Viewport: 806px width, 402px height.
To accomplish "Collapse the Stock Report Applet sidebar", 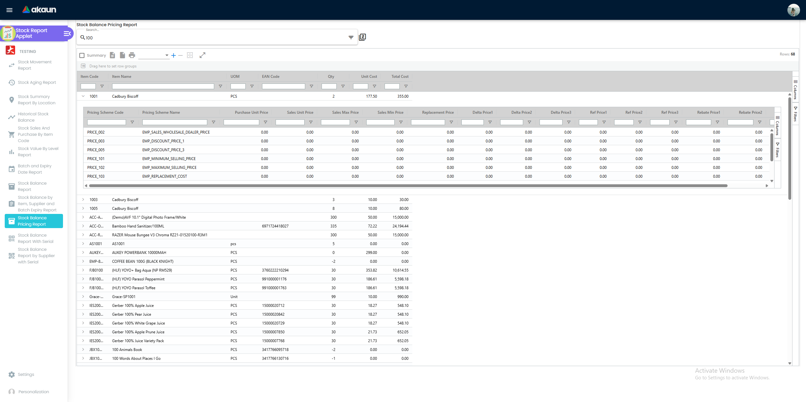I will pos(67,33).
